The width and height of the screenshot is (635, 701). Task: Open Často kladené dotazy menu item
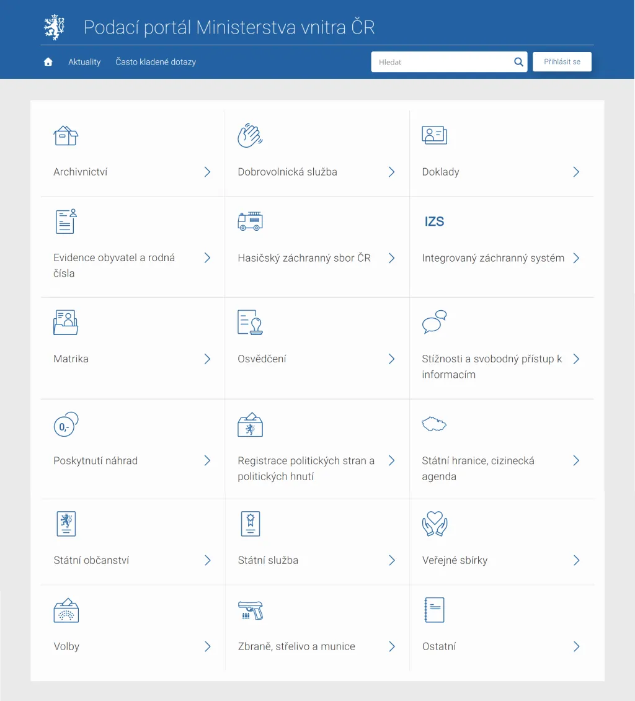[156, 62]
